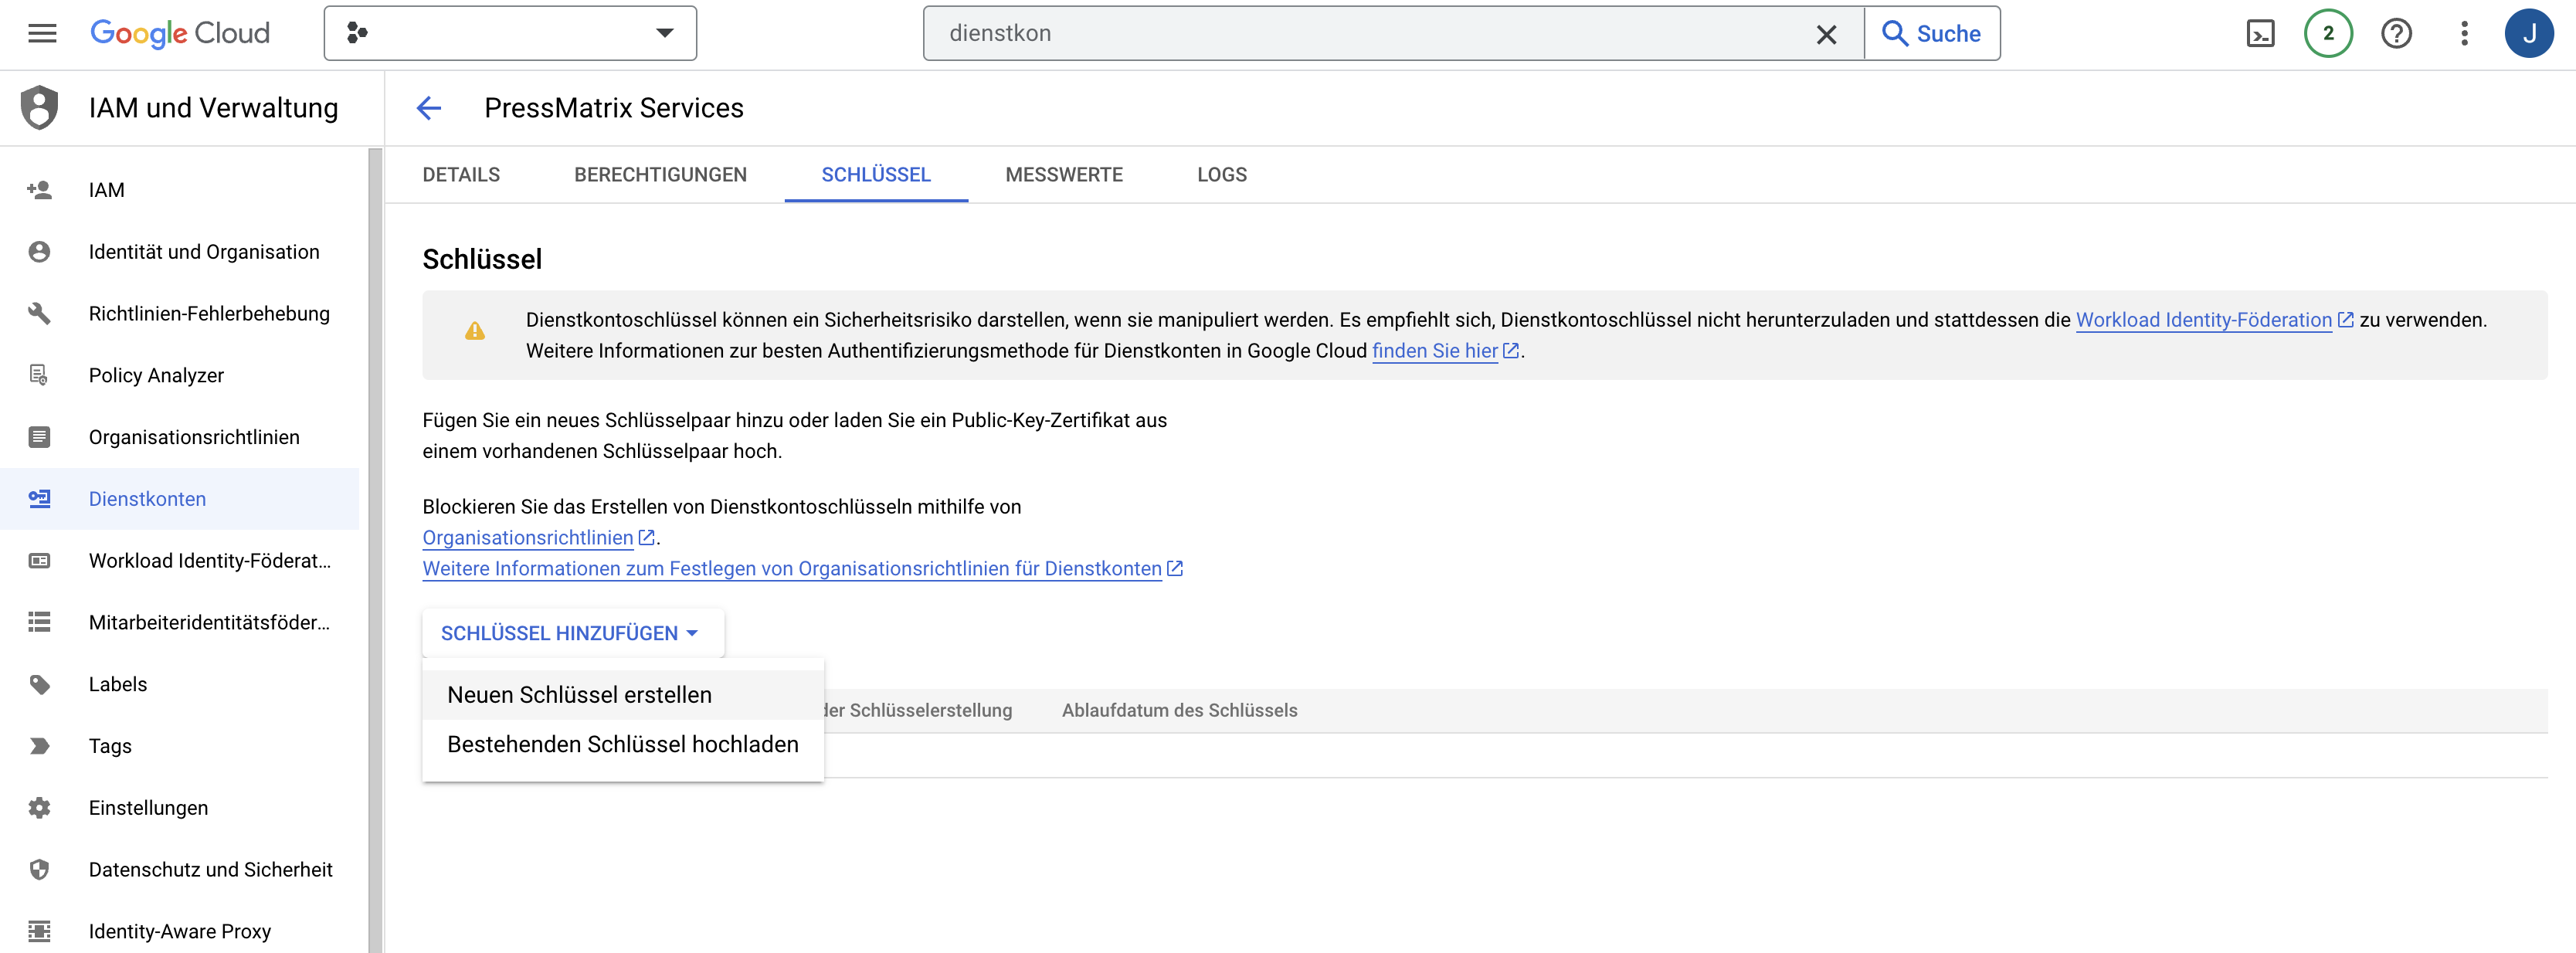Click the Einstellungen gear icon
Screen dimensions: 2576x953
click(40, 808)
